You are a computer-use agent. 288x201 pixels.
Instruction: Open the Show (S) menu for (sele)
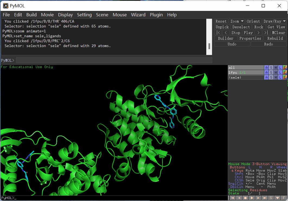tap(271, 78)
